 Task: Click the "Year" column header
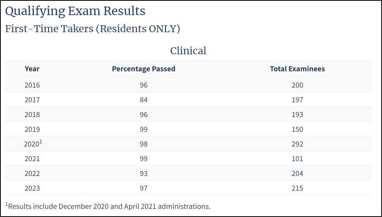coord(32,69)
